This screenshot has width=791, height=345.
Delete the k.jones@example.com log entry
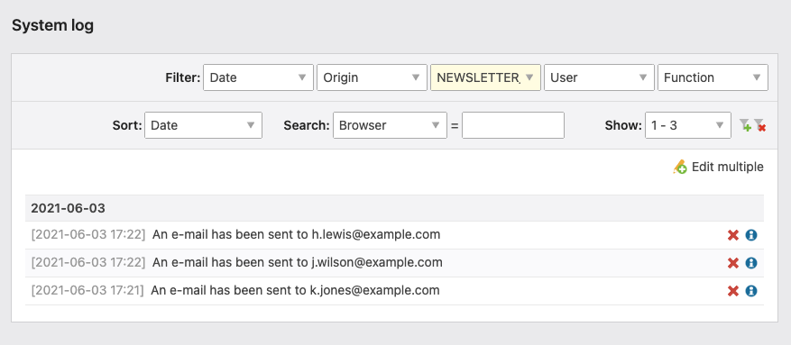pyautogui.click(x=733, y=291)
